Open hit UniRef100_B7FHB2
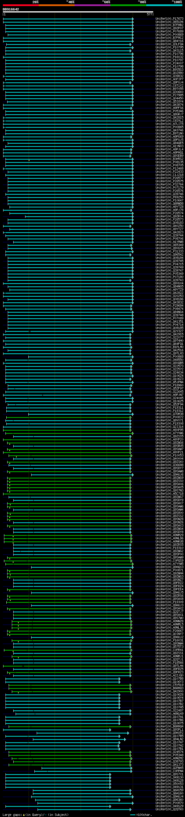 pos(169,25)
